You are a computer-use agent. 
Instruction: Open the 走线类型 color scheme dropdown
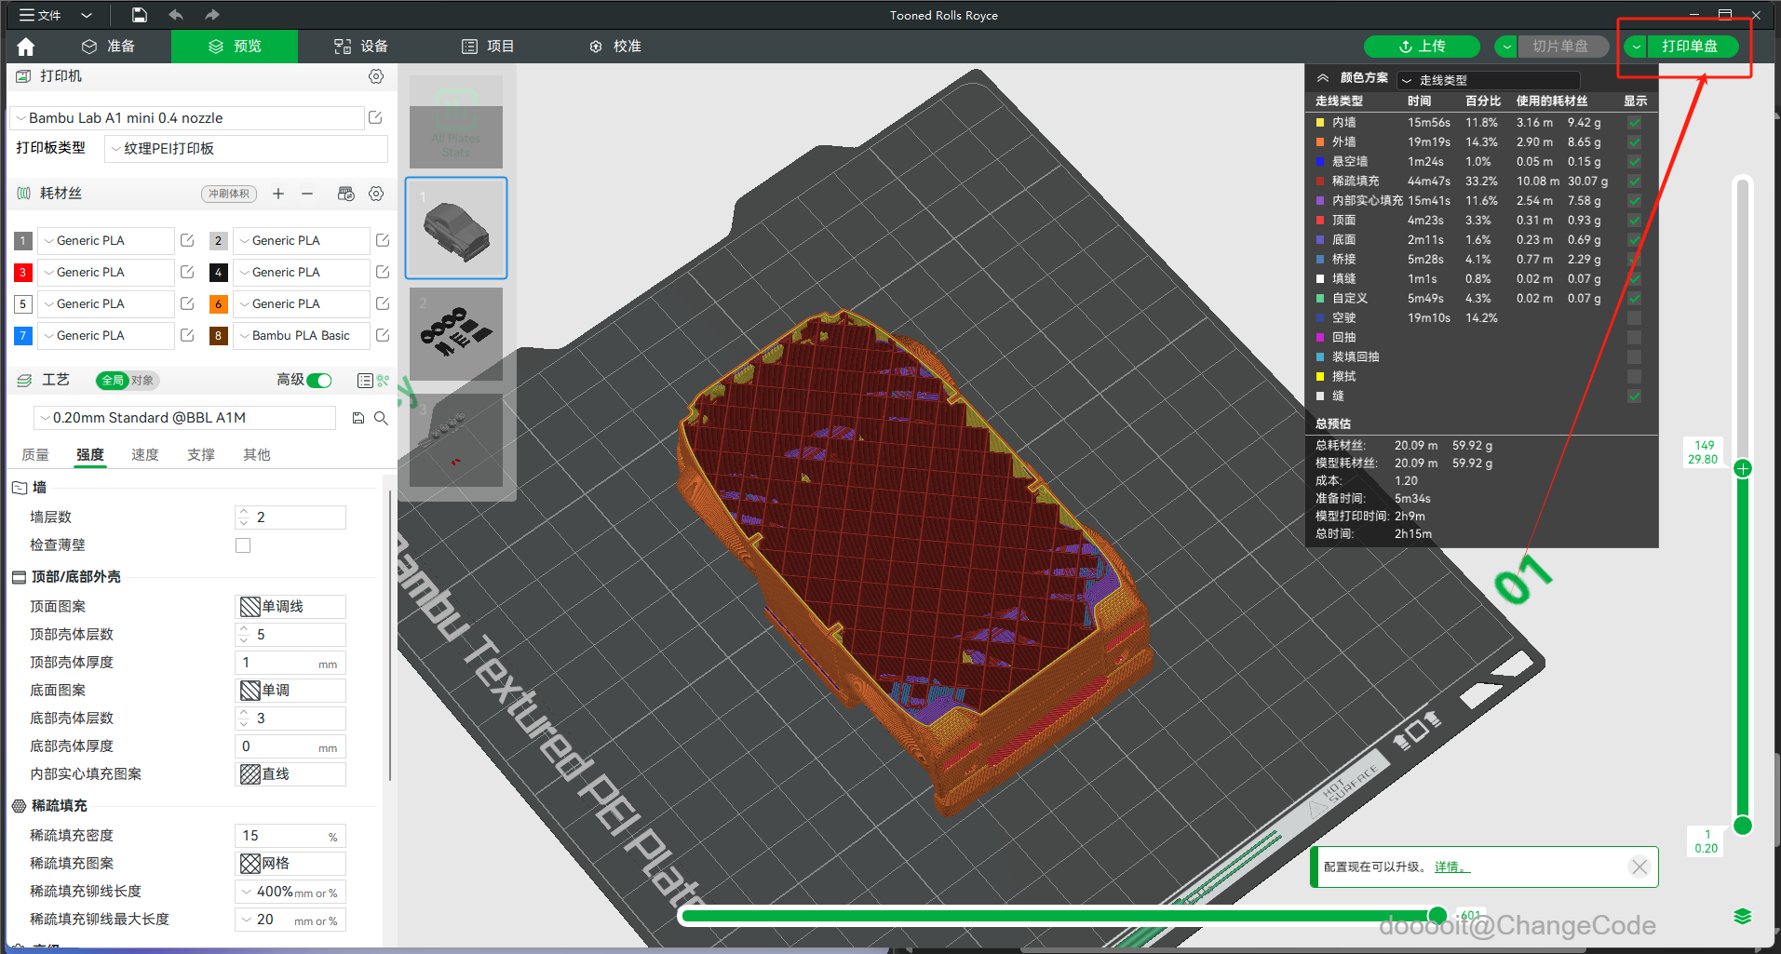tap(1488, 80)
